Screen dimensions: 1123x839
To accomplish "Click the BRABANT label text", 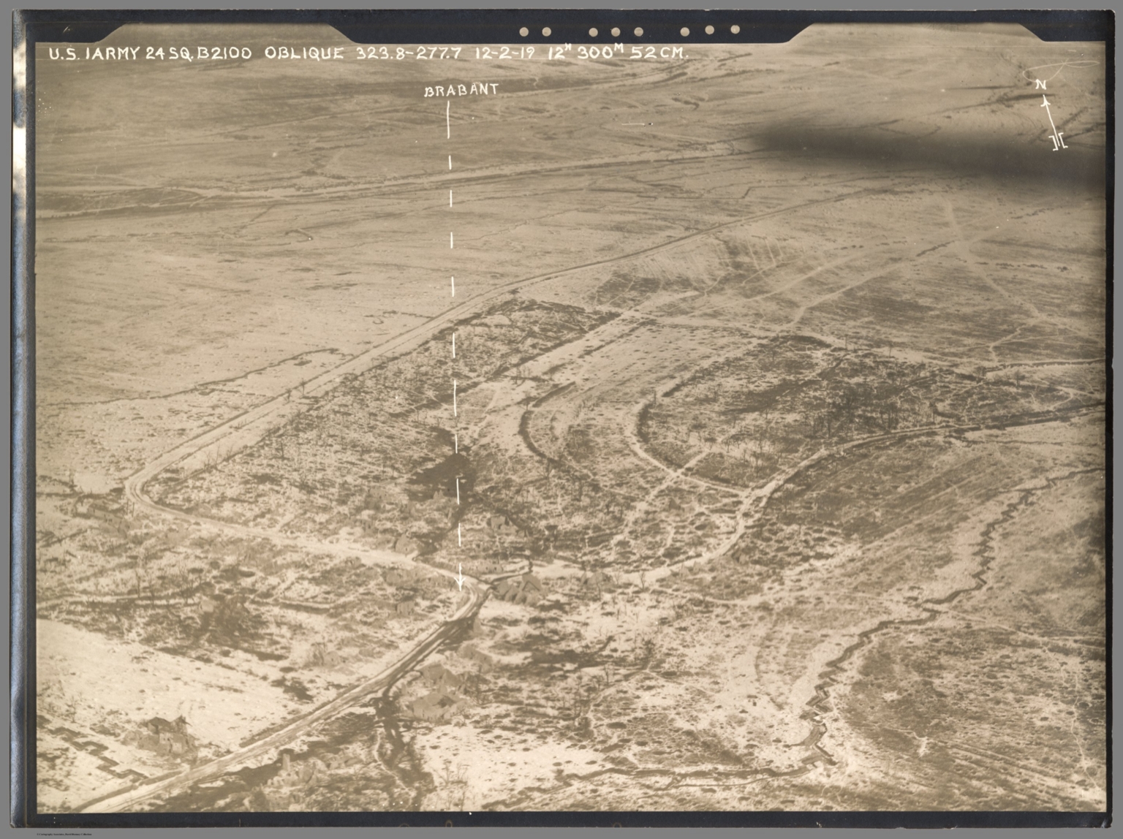I will coord(461,90).
